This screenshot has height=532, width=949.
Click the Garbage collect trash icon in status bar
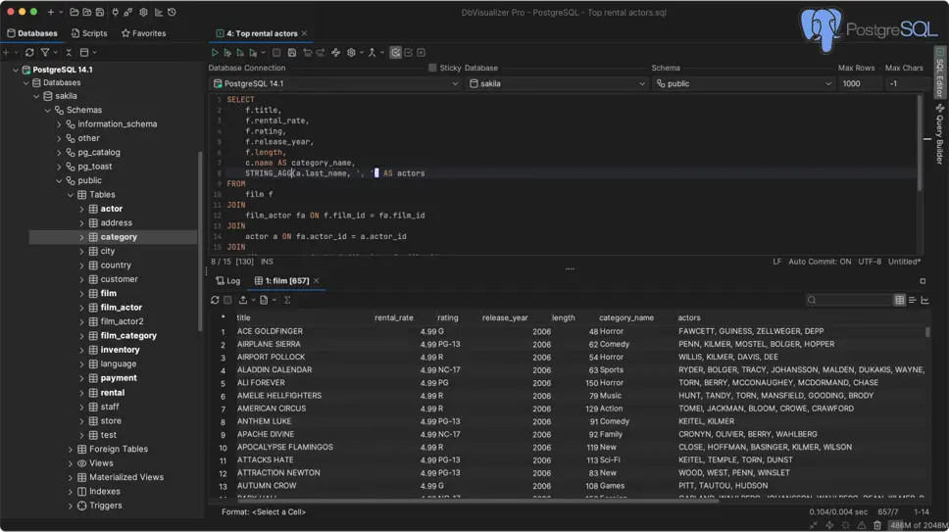pos(877,525)
